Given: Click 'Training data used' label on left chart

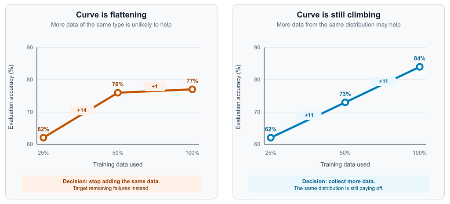Looking at the screenshot, I should [118, 164].
